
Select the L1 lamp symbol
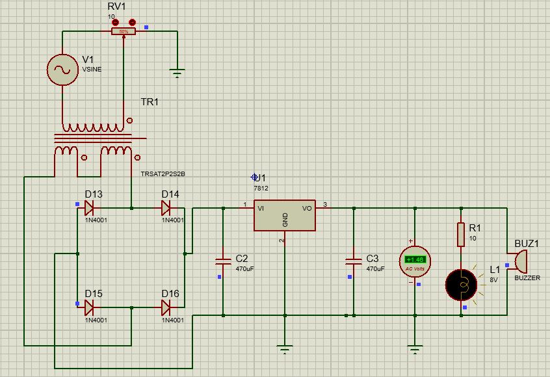[462, 286]
